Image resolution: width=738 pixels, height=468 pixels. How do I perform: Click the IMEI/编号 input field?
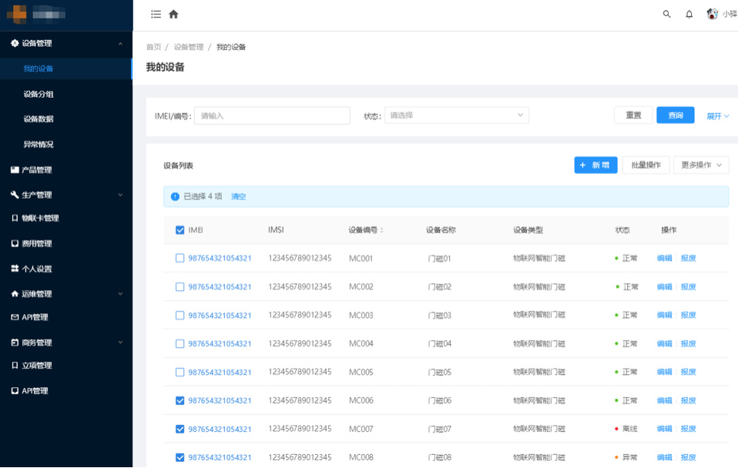[x=272, y=115]
